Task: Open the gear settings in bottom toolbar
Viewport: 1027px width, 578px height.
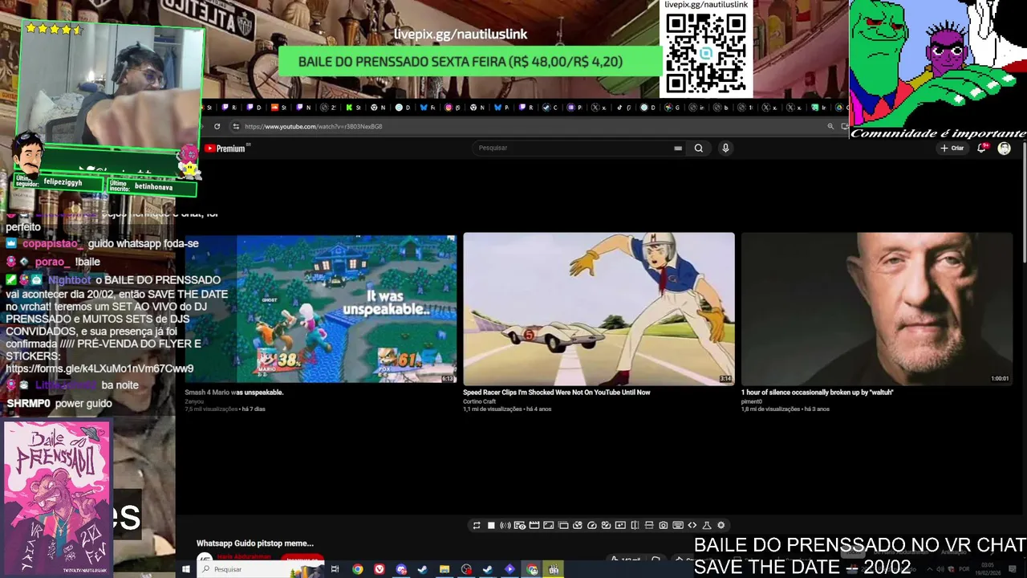Action: [x=721, y=525]
